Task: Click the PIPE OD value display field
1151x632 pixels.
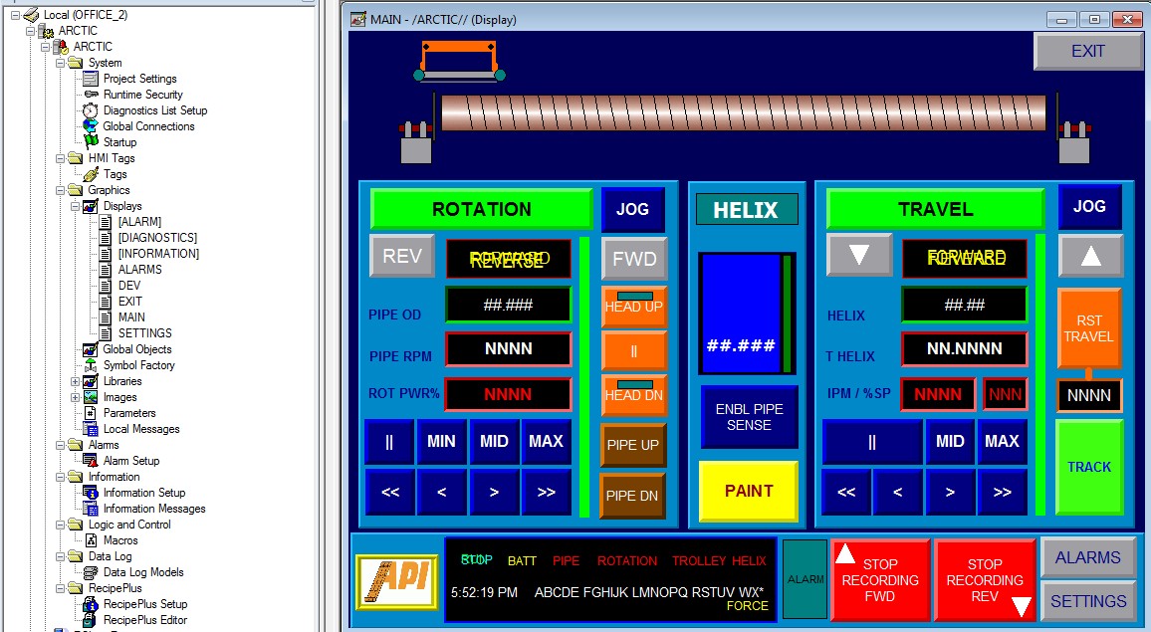Action: [509, 305]
